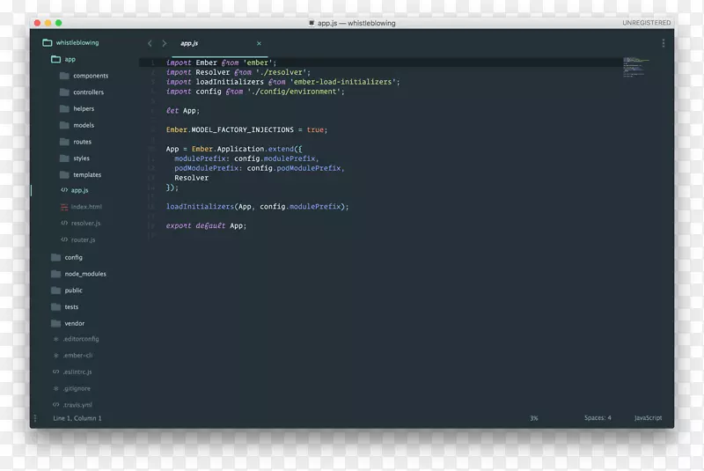Open resolver.js file in sidebar

pos(80,223)
